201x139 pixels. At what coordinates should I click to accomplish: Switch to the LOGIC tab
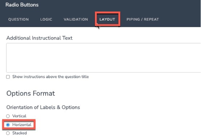point(46,20)
